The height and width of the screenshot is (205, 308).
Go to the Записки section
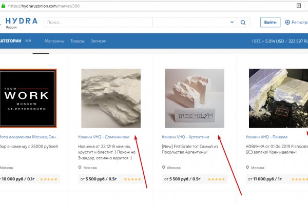99,40
